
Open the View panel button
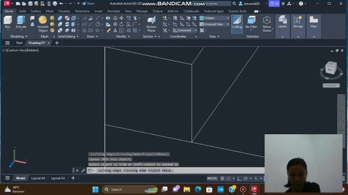314,22
